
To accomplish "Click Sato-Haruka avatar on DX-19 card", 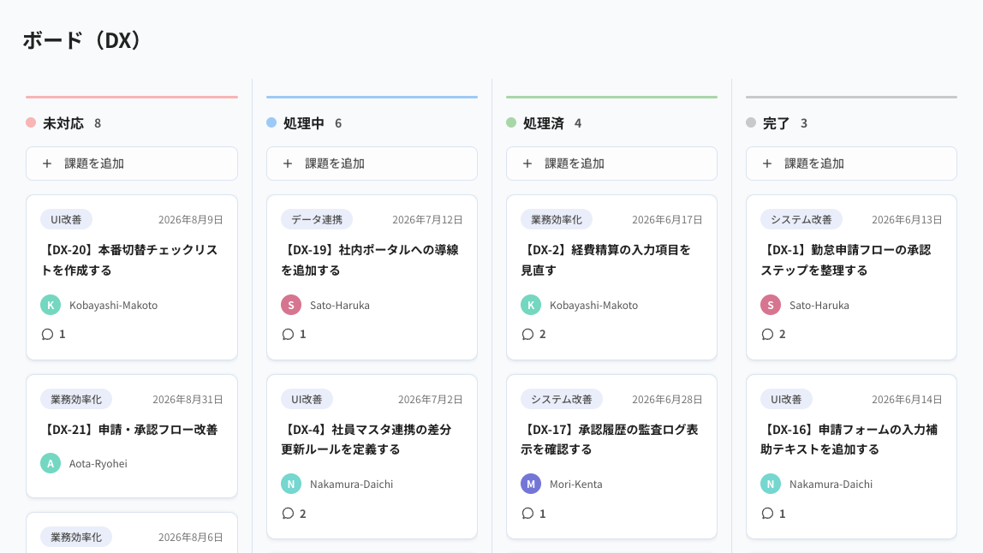I will (291, 306).
